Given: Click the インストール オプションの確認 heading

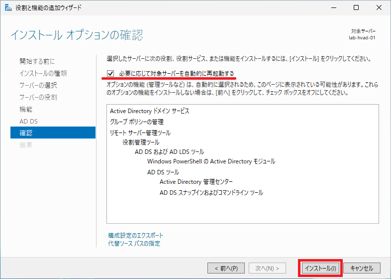Looking at the screenshot, I should tap(77, 35).
